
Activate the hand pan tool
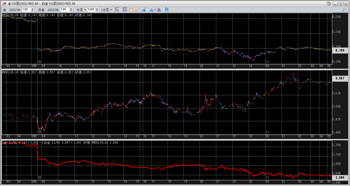131,10
